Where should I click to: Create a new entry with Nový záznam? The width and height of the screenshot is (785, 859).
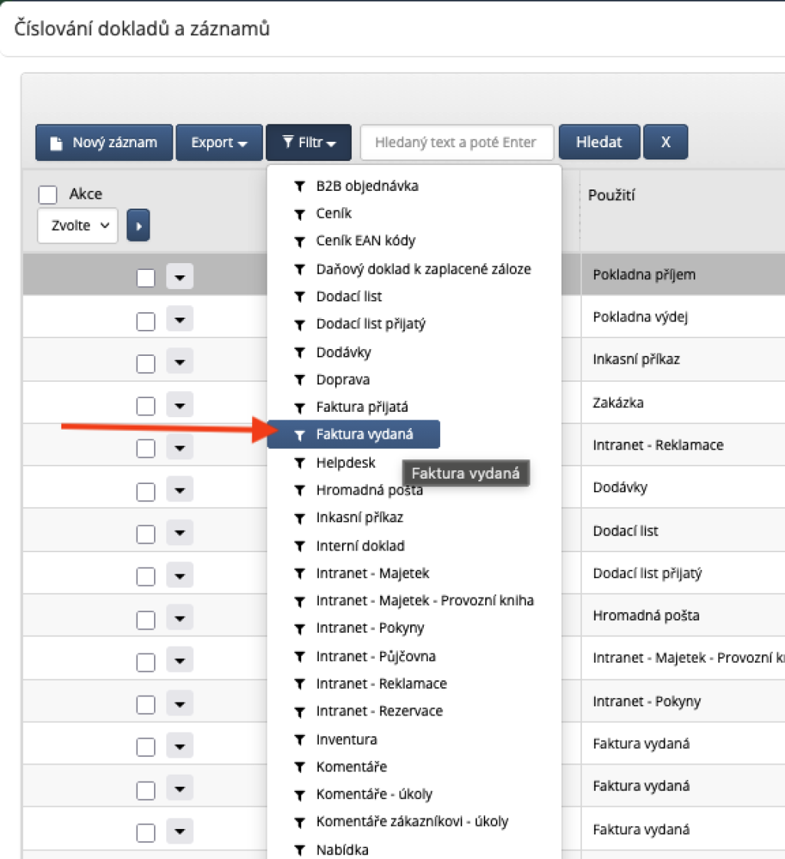tap(103, 143)
